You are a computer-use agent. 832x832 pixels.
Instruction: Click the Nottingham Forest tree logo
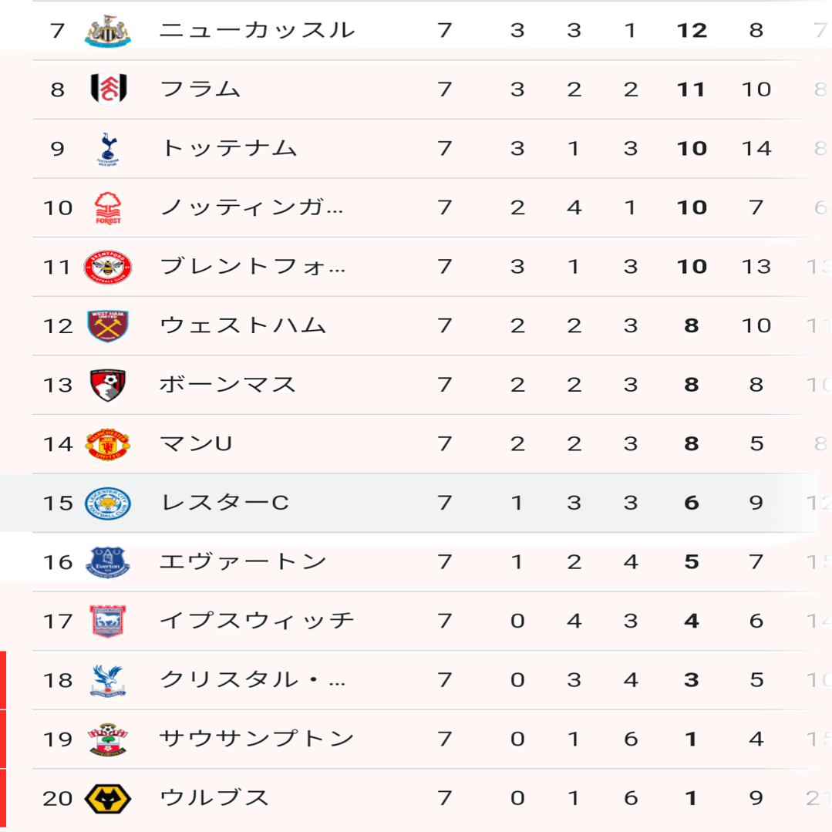[x=107, y=207]
